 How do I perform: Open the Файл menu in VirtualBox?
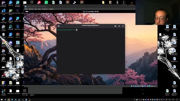[26, 9]
